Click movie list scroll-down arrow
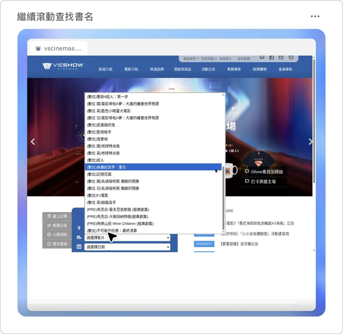The image size is (343, 334). click(223, 232)
